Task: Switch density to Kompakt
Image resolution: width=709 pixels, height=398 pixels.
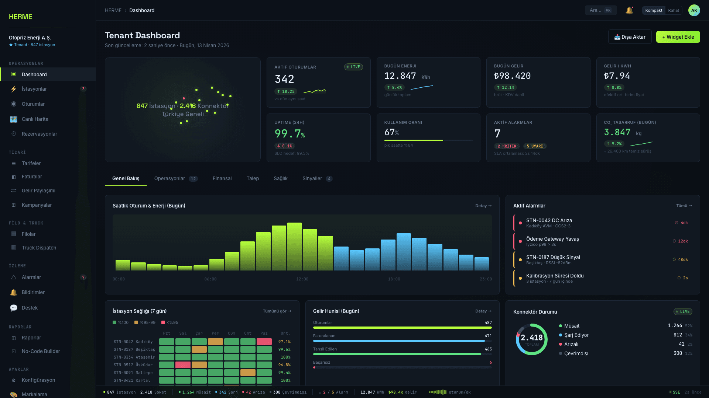Action: [x=654, y=10]
